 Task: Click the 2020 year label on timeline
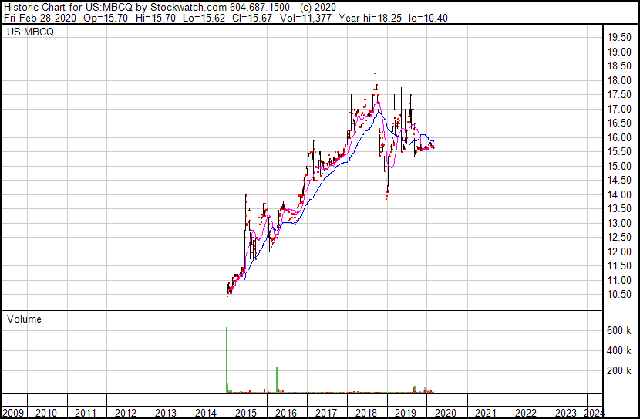click(x=446, y=412)
